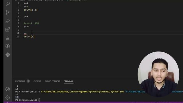Click the underlined == on line 10
The image size is (183, 103).
pos(25,33)
